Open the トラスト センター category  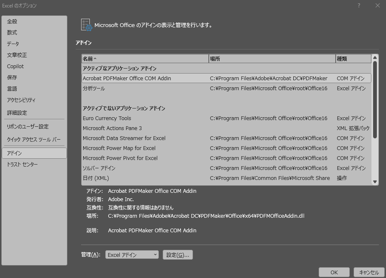tap(34, 164)
